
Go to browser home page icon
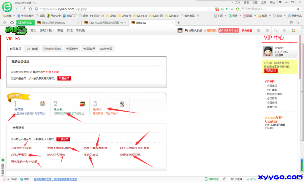pos(30,9)
